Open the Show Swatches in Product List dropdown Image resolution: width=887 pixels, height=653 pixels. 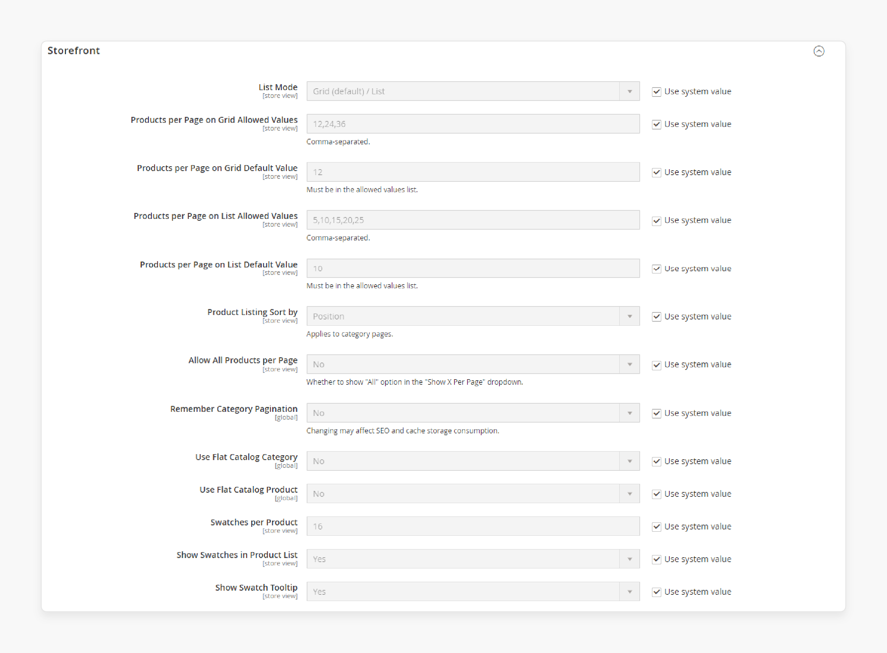click(x=473, y=559)
